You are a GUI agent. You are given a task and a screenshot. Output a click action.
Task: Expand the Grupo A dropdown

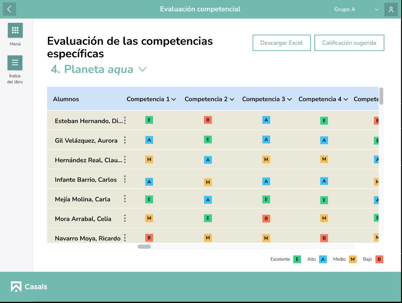[x=356, y=10]
